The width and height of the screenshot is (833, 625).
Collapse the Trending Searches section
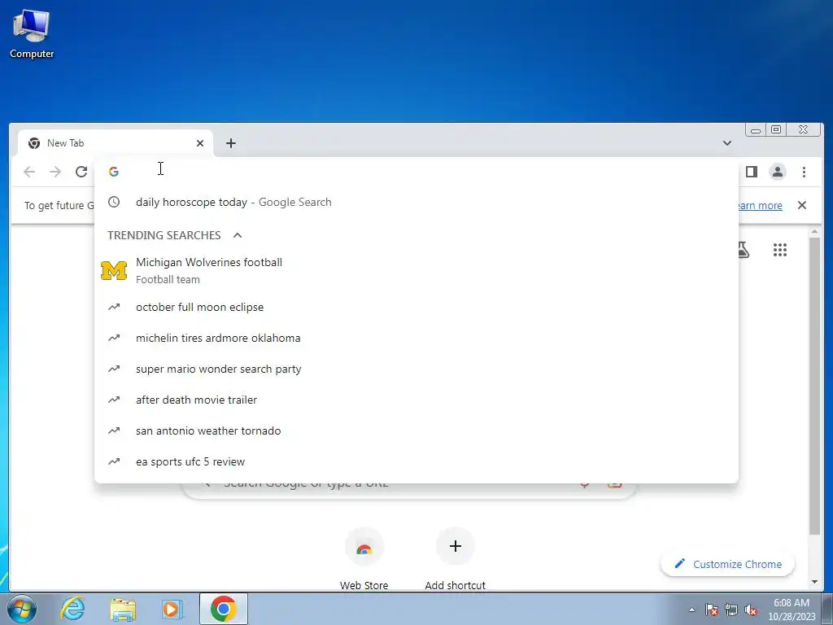[238, 235]
